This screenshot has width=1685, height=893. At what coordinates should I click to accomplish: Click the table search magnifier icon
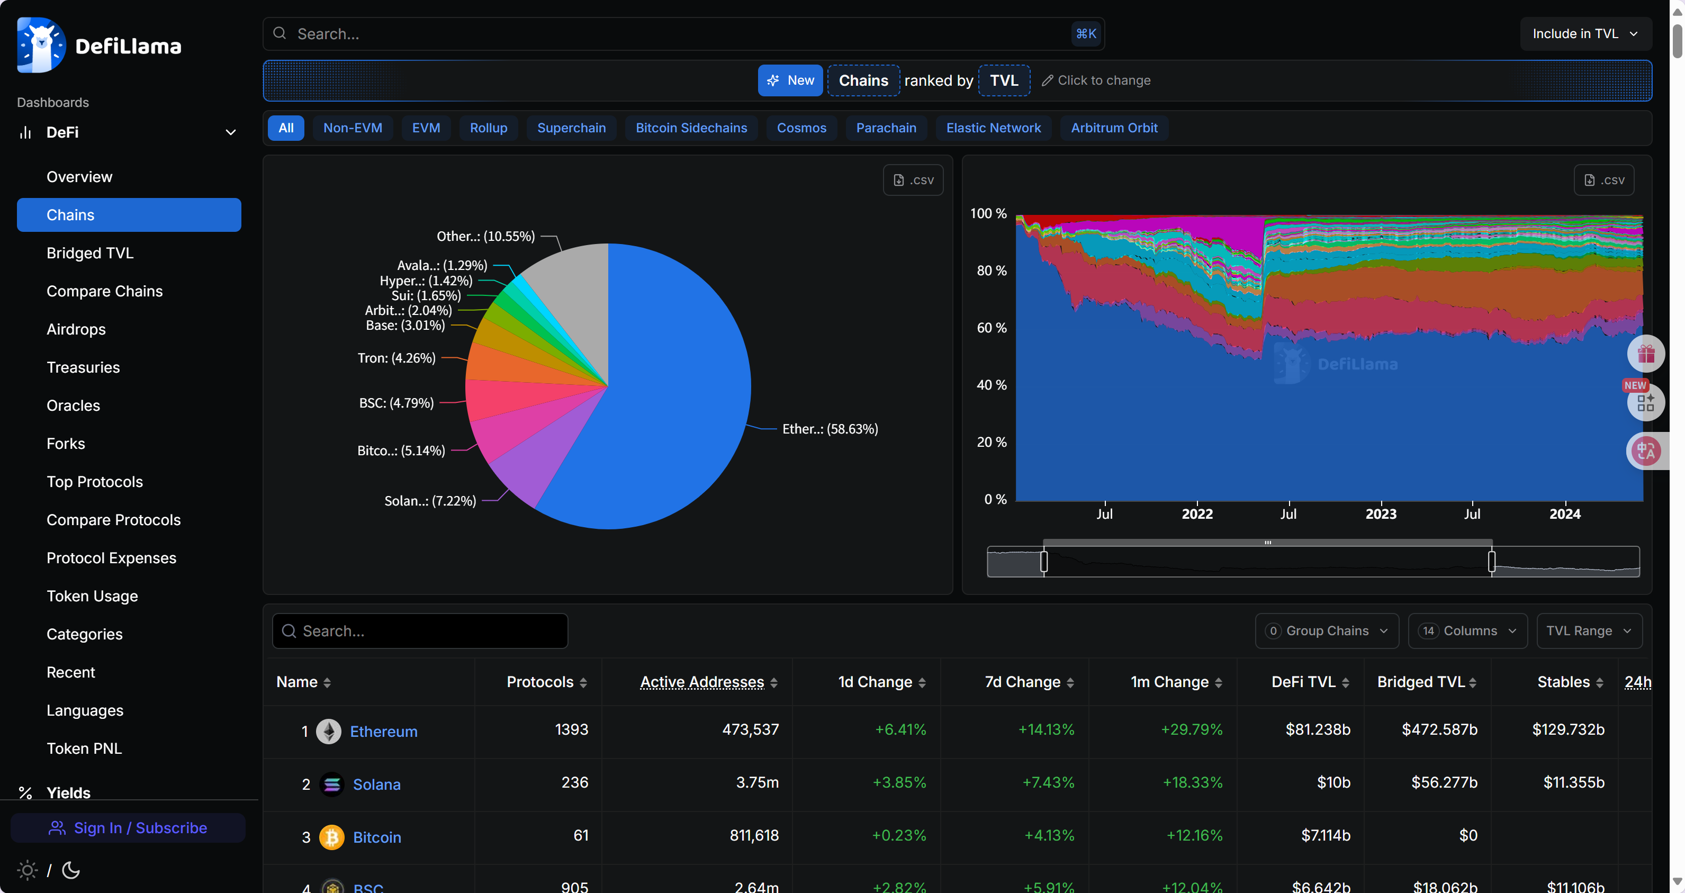[x=289, y=630]
